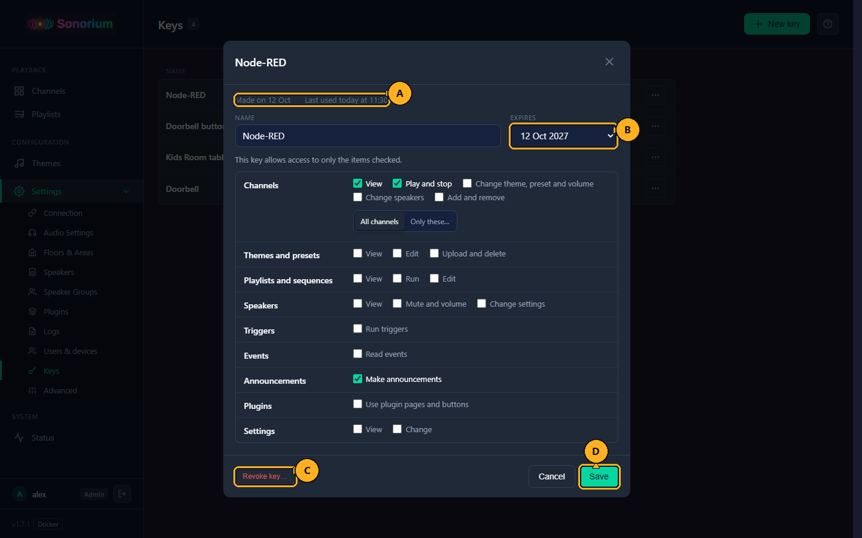Check Playlists and sequences Edit
This screenshot has width=862, height=538.
click(435, 279)
